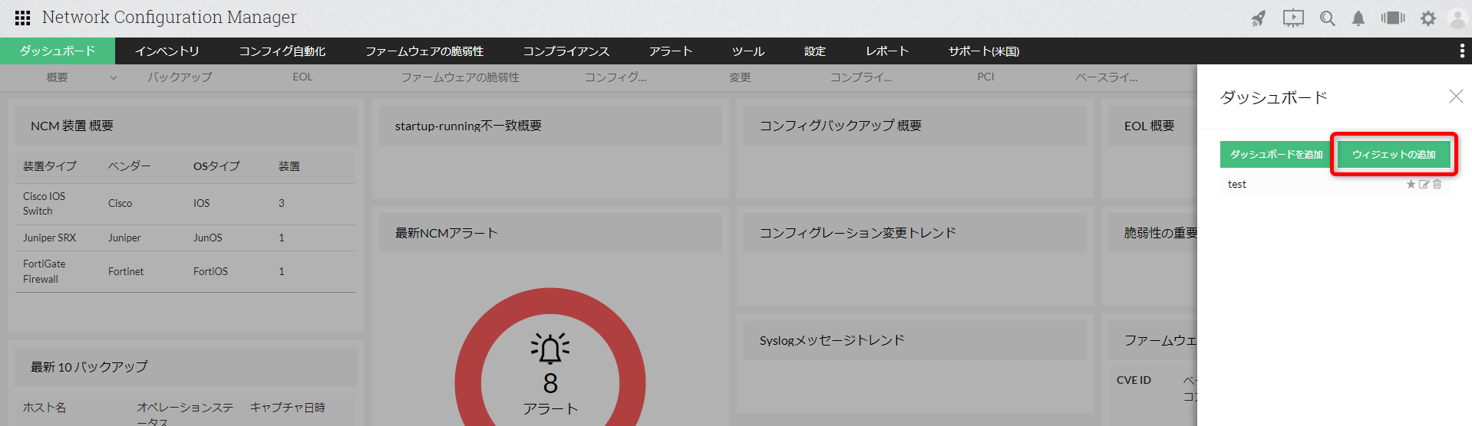This screenshot has height=426, width=1472.
Task: Switch to the PCI sub-tab
Action: click(985, 77)
